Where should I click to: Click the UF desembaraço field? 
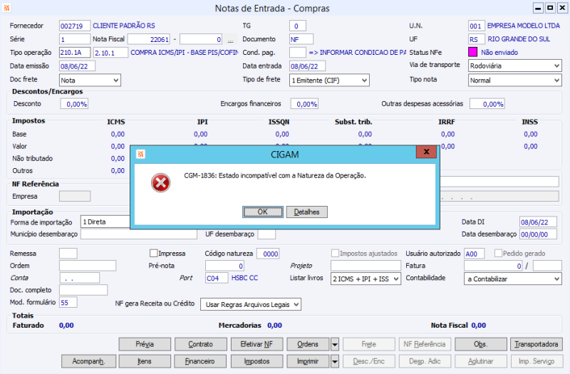coord(266,234)
